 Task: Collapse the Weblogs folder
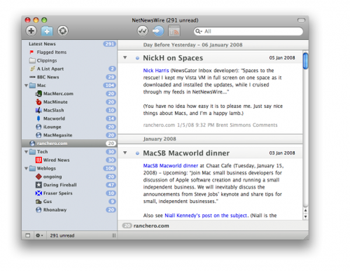tap(26, 168)
